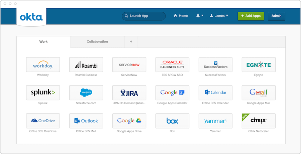Open Office 365 OneDrive tile
Screen dimensions: 301x154
[43, 121]
